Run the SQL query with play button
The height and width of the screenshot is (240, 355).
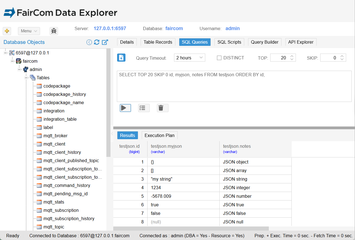[x=125, y=108]
